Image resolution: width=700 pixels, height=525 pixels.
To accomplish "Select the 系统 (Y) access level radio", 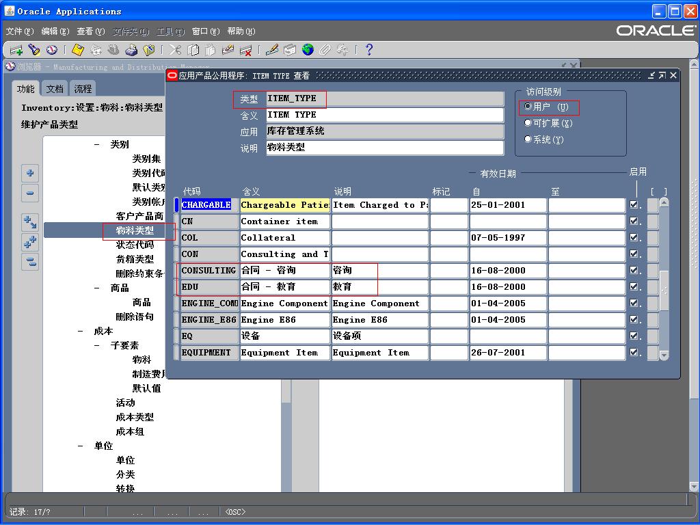I will (x=528, y=139).
